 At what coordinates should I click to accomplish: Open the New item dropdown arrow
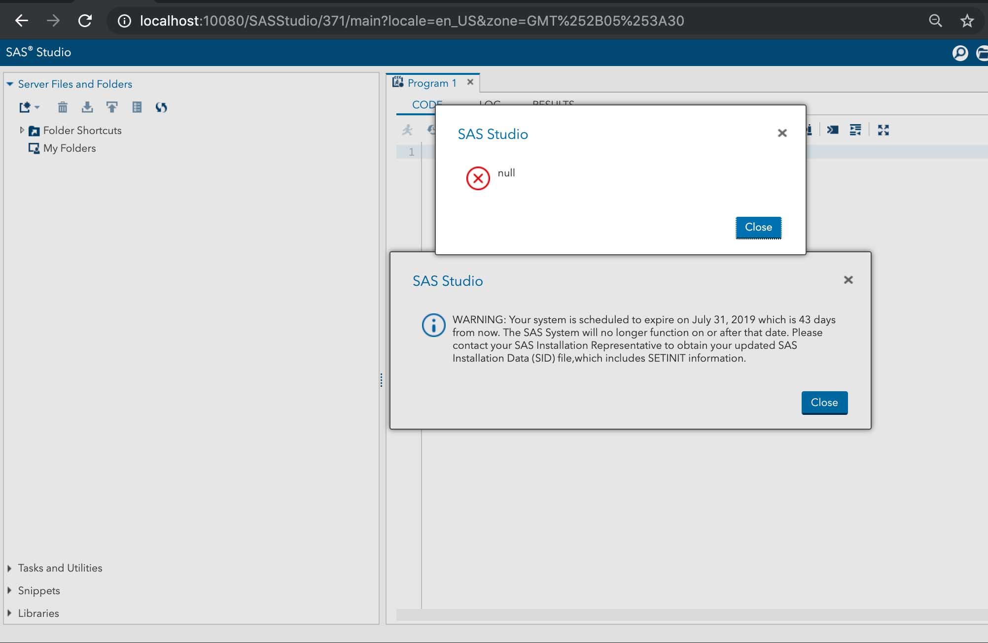pos(37,107)
